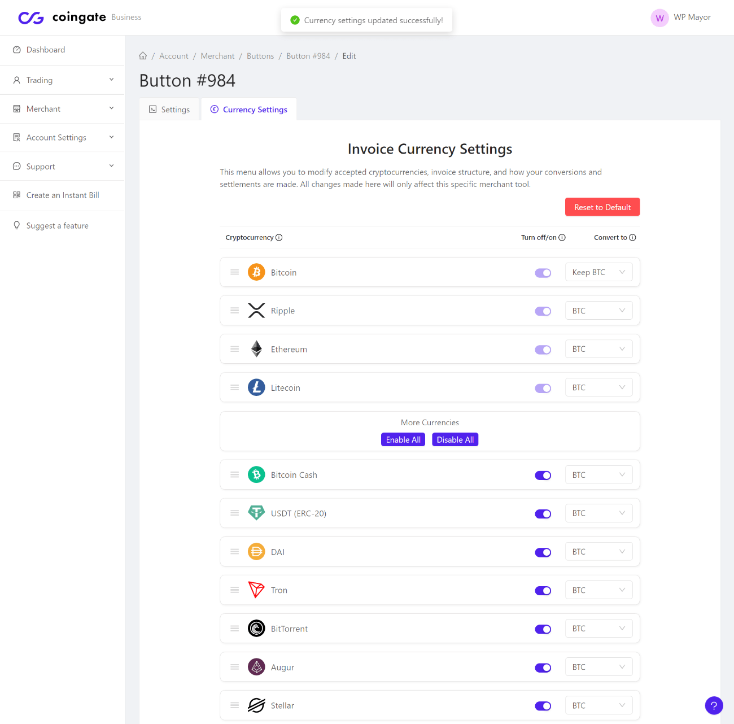Image resolution: width=734 pixels, height=724 pixels.
Task: Click the USDT (ERC-20) coin icon
Action: point(256,513)
